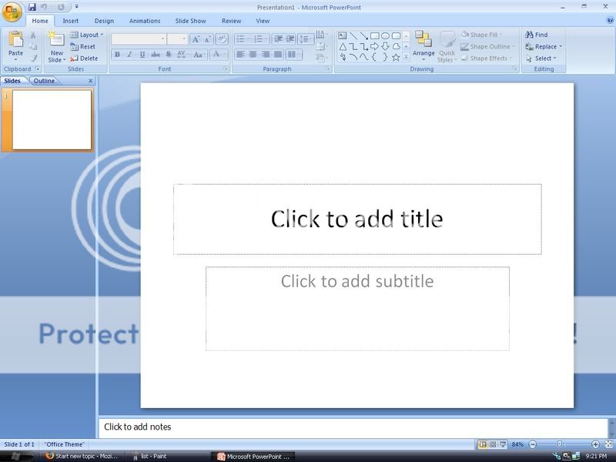Switch to the Outline pane tab
The width and height of the screenshot is (616, 462).
[44, 81]
